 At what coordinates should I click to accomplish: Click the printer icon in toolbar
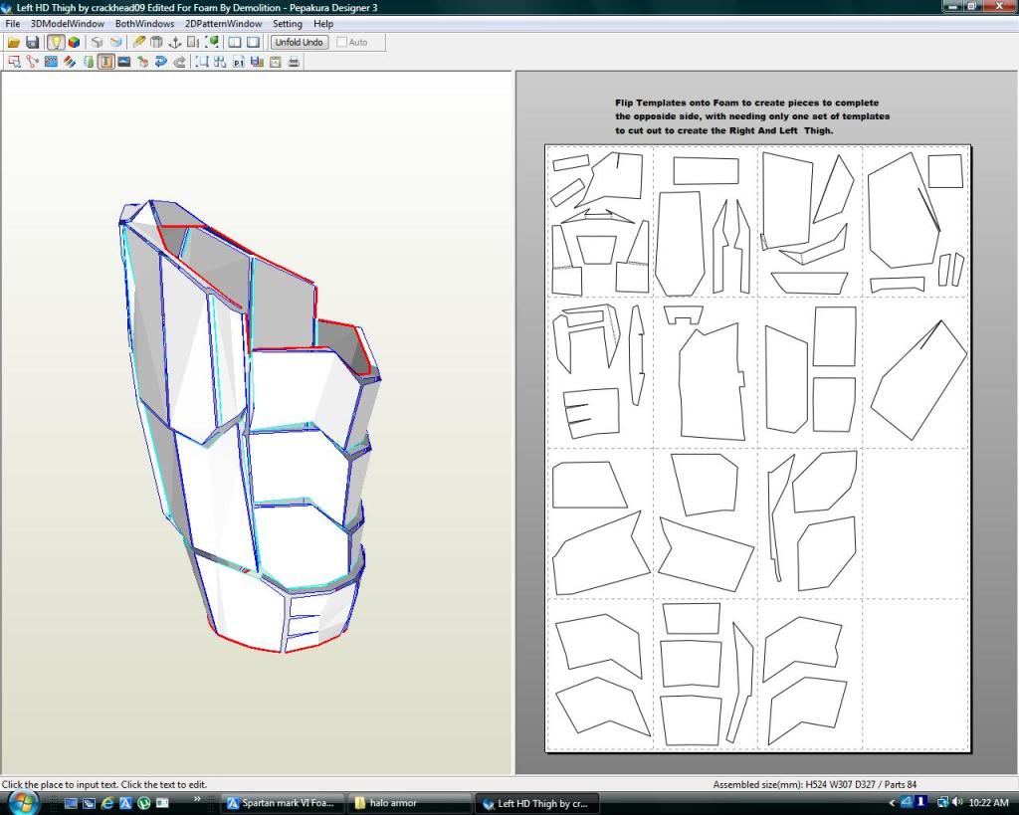click(x=294, y=62)
